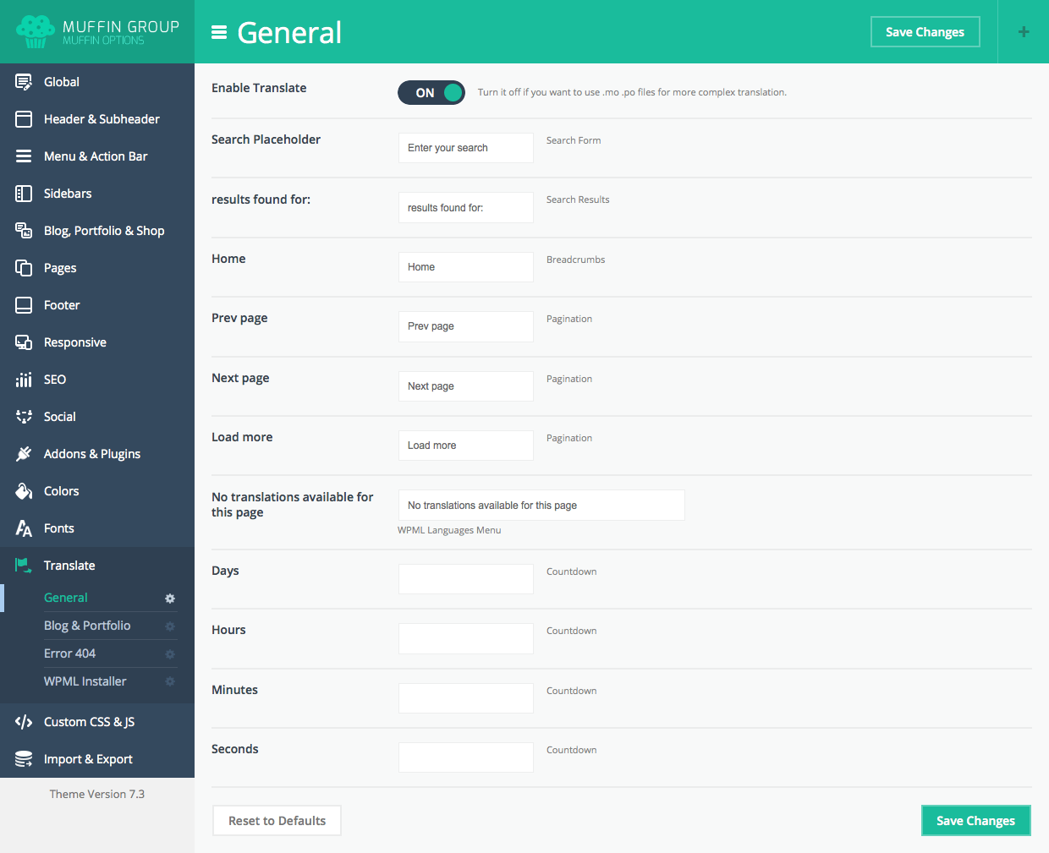Click the Global sidebar icon
This screenshot has width=1049, height=853.
[24, 82]
